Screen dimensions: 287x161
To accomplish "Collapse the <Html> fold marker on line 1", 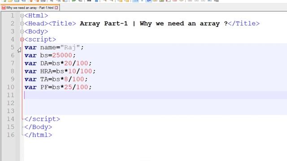I will click(x=22, y=16).
